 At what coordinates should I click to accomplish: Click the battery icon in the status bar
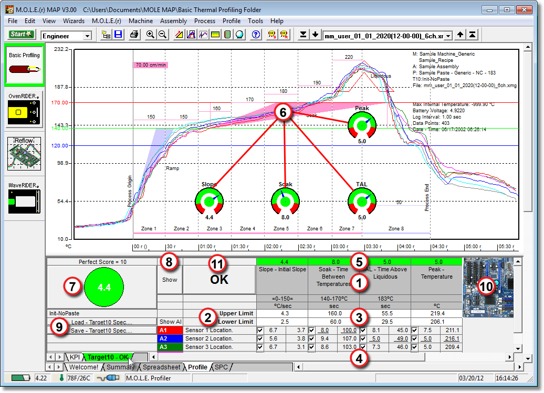tap(20, 378)
